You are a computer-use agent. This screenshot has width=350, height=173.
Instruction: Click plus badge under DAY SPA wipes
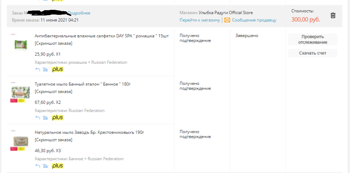coord(58,69)
